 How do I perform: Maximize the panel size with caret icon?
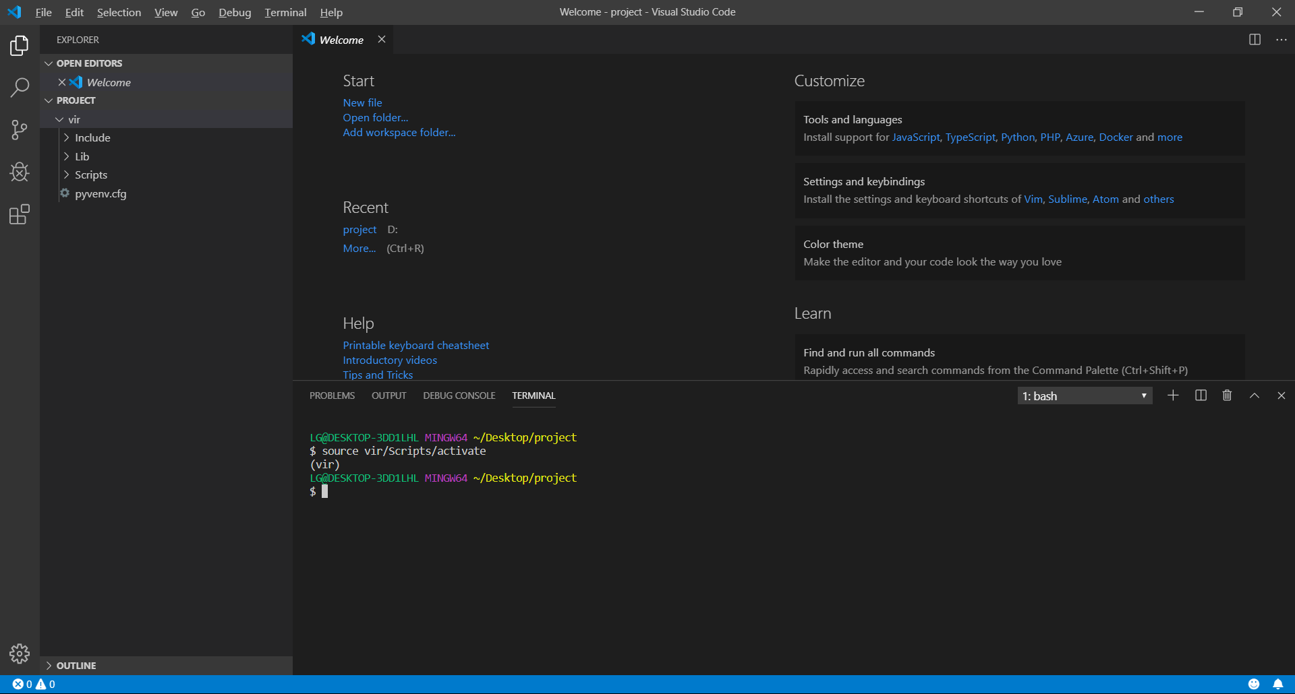coord(1255,396)
